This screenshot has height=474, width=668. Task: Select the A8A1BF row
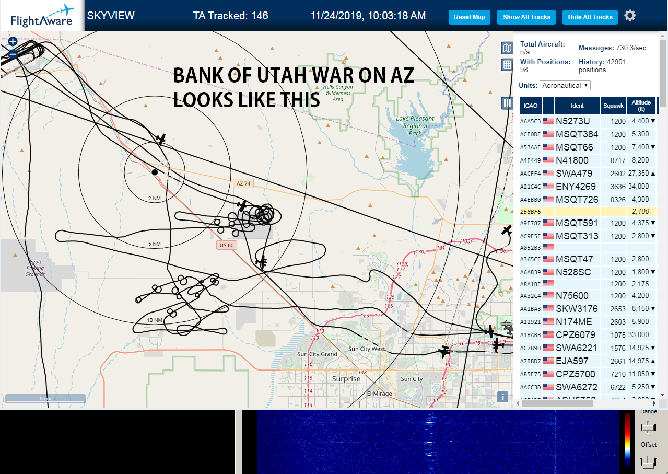tap(589, 284)
